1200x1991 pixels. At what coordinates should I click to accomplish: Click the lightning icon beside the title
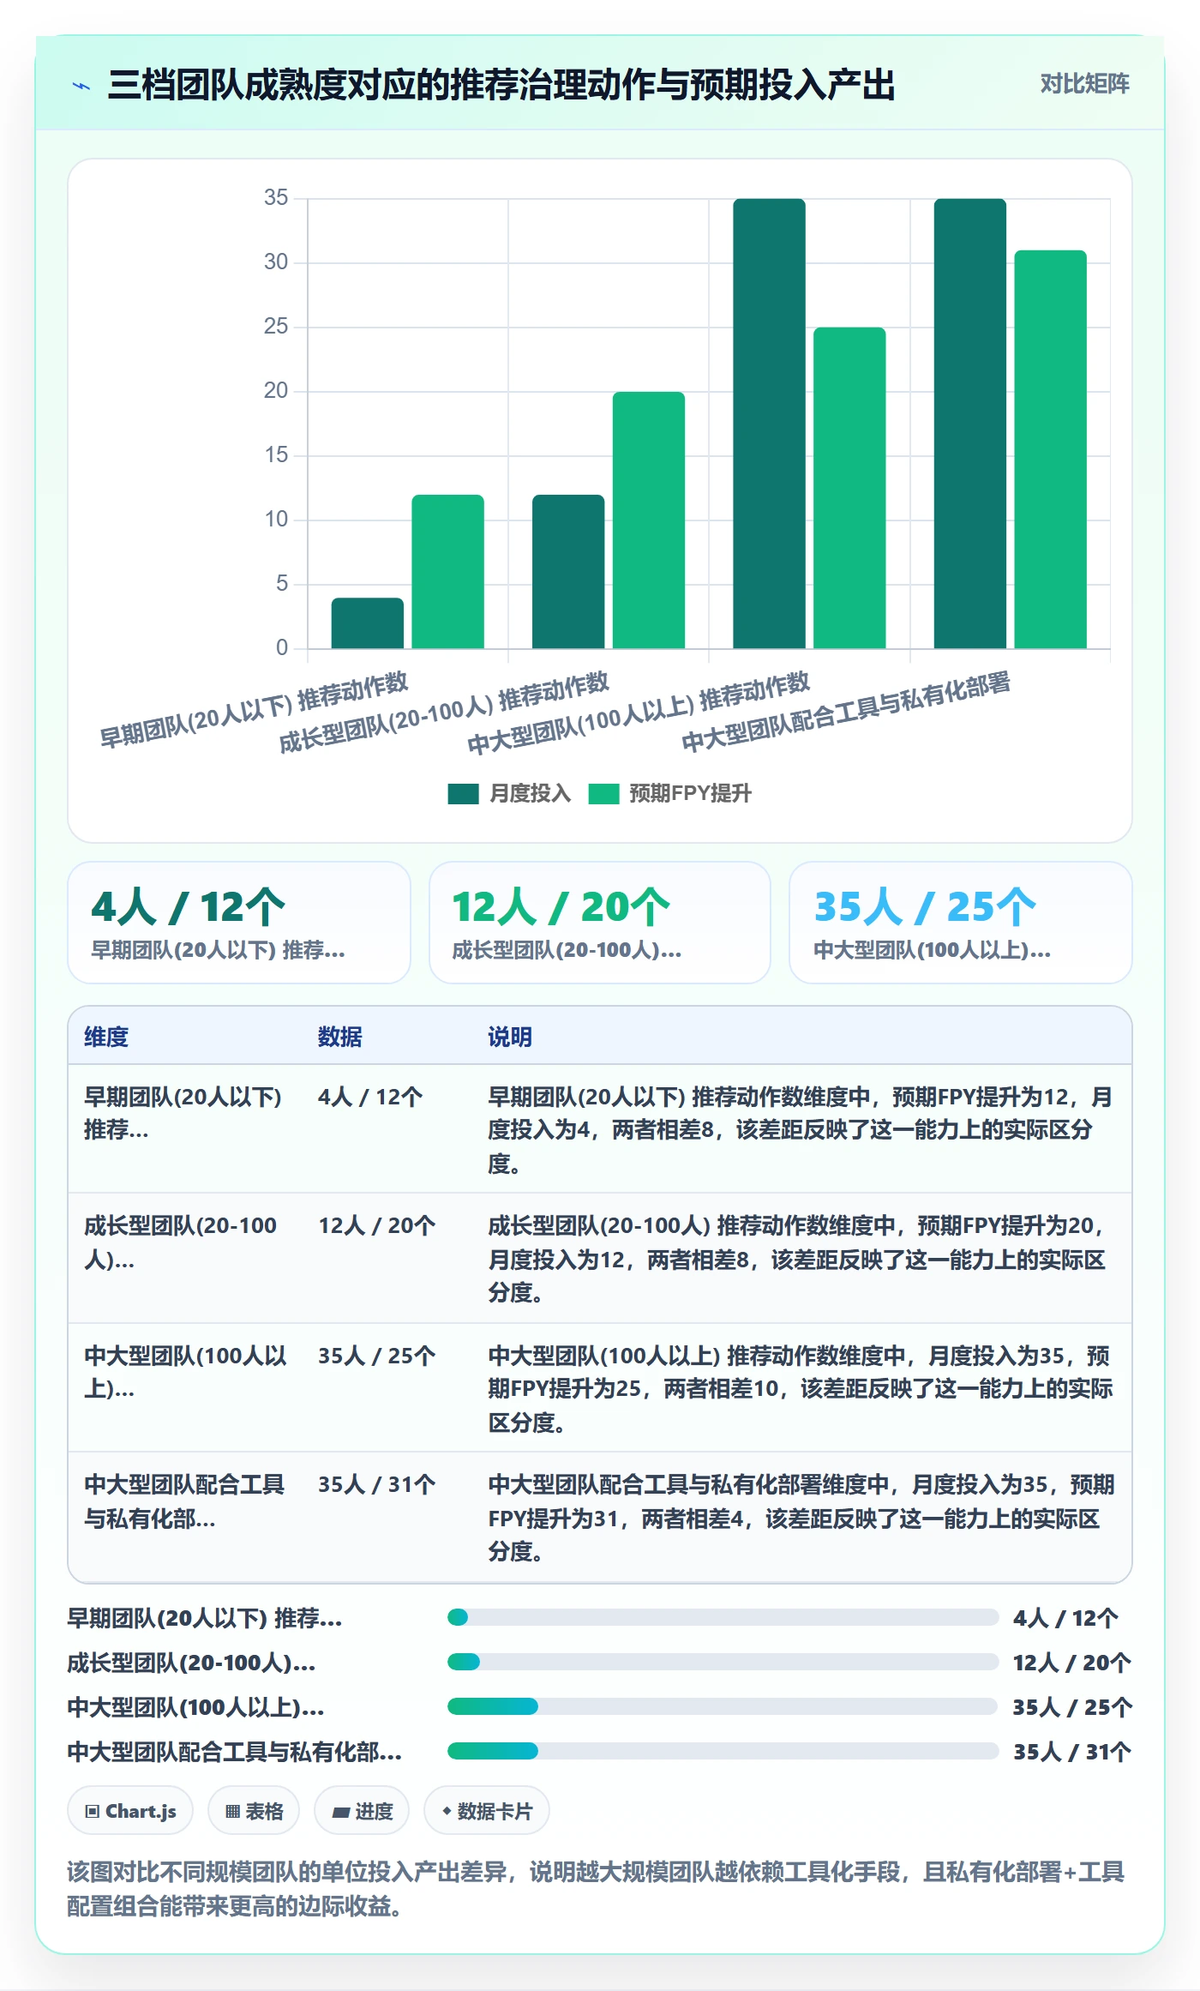[81, 86]
